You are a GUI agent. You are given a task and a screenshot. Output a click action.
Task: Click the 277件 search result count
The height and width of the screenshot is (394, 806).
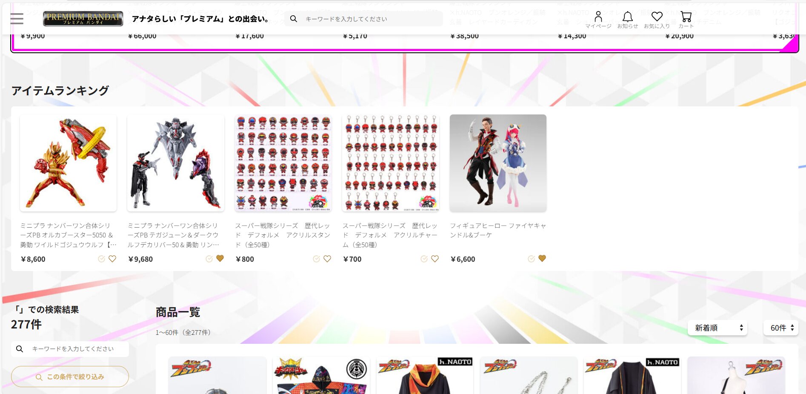26,325
